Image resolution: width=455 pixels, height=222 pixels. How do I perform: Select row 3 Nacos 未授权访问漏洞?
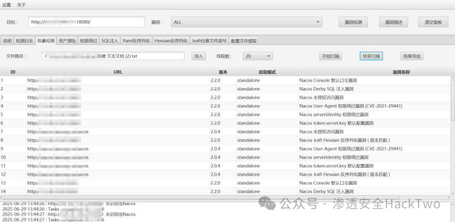[x=225, y=98]
